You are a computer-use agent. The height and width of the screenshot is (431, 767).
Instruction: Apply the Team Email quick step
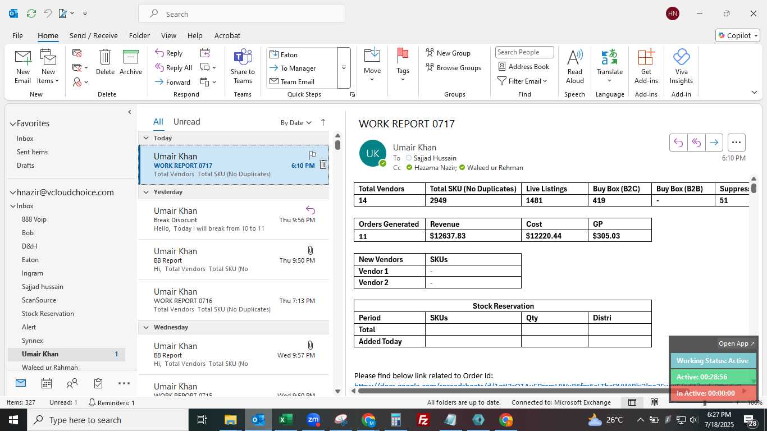(x=302, y=81)
